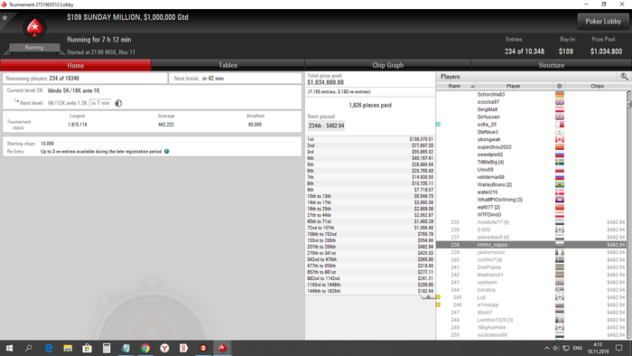Switch to the Tables tab
Image resolution: width=632 pixels, height=356 pixels.
tap(228, 65)
